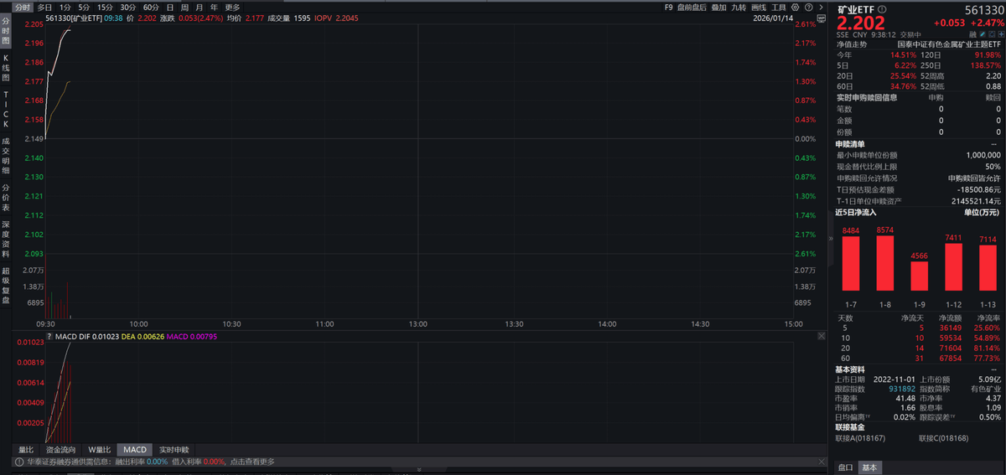Select the 盘口 tab at bottom right
The width and height of the screenshot is (1006, 475).
click(x=847, y=467)
